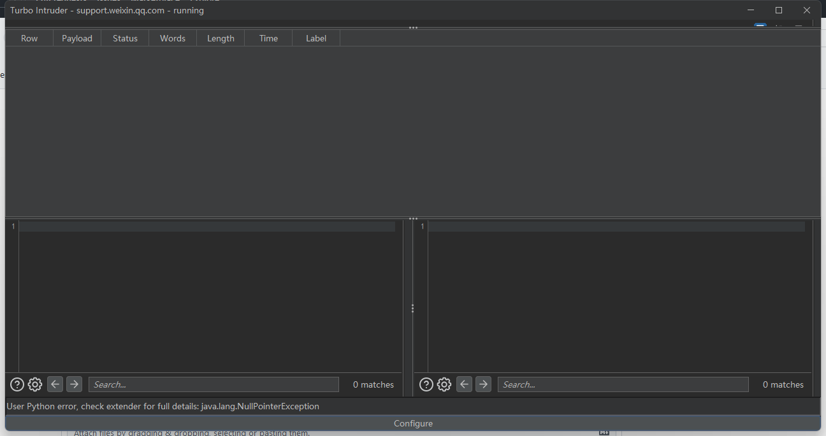Open help for the response search bar
826x436 pixels.
click(x=426, y=384)
